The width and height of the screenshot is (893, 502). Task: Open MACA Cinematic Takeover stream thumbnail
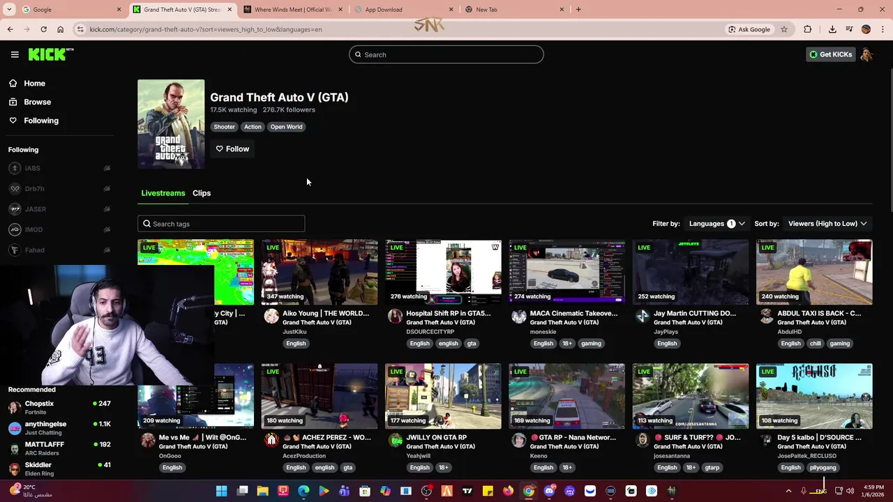[x=566, y=272]
